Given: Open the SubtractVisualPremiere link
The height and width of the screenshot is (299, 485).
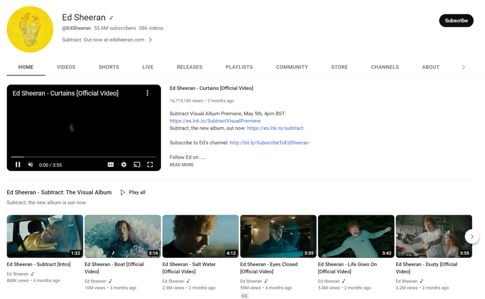Looking at the screenshot, I should click(x=215, y=121).
